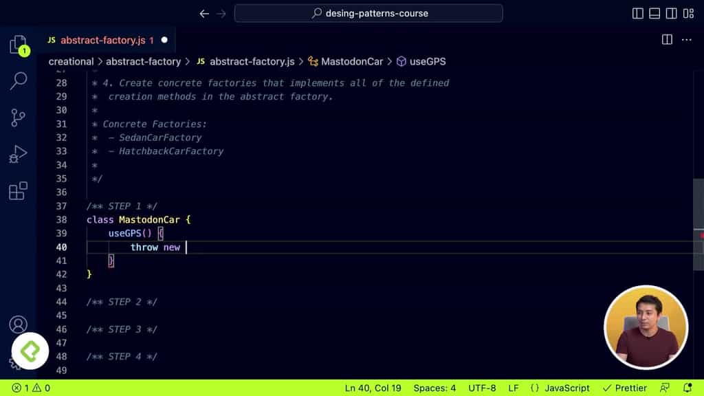704x396 pixels.
Task: Open the Run and Debug panel
Action: (18, 155)
